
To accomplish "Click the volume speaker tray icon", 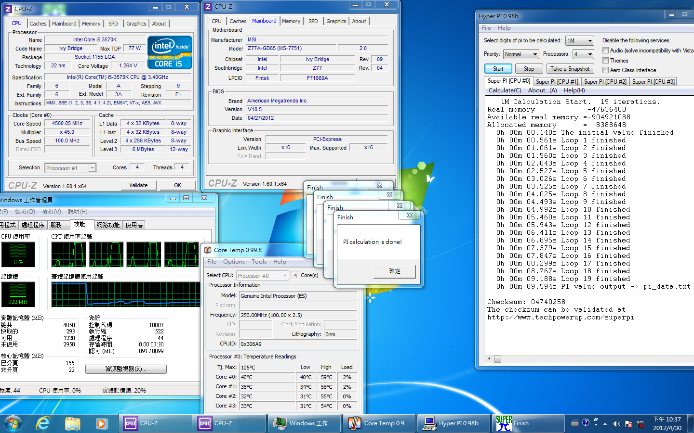I will point(616,424).
